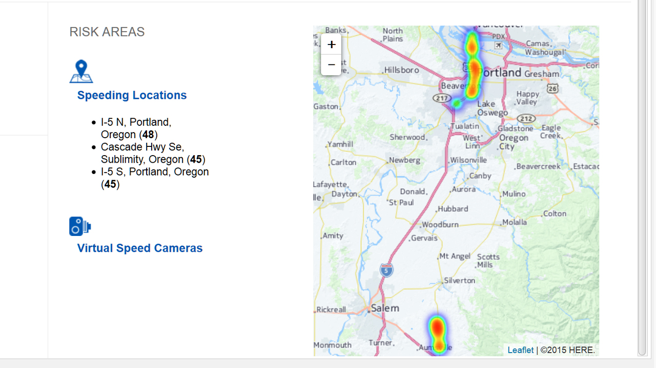Select the Cascade Hwy Se, Sublimity entry
656x368 pixels.
153,153
